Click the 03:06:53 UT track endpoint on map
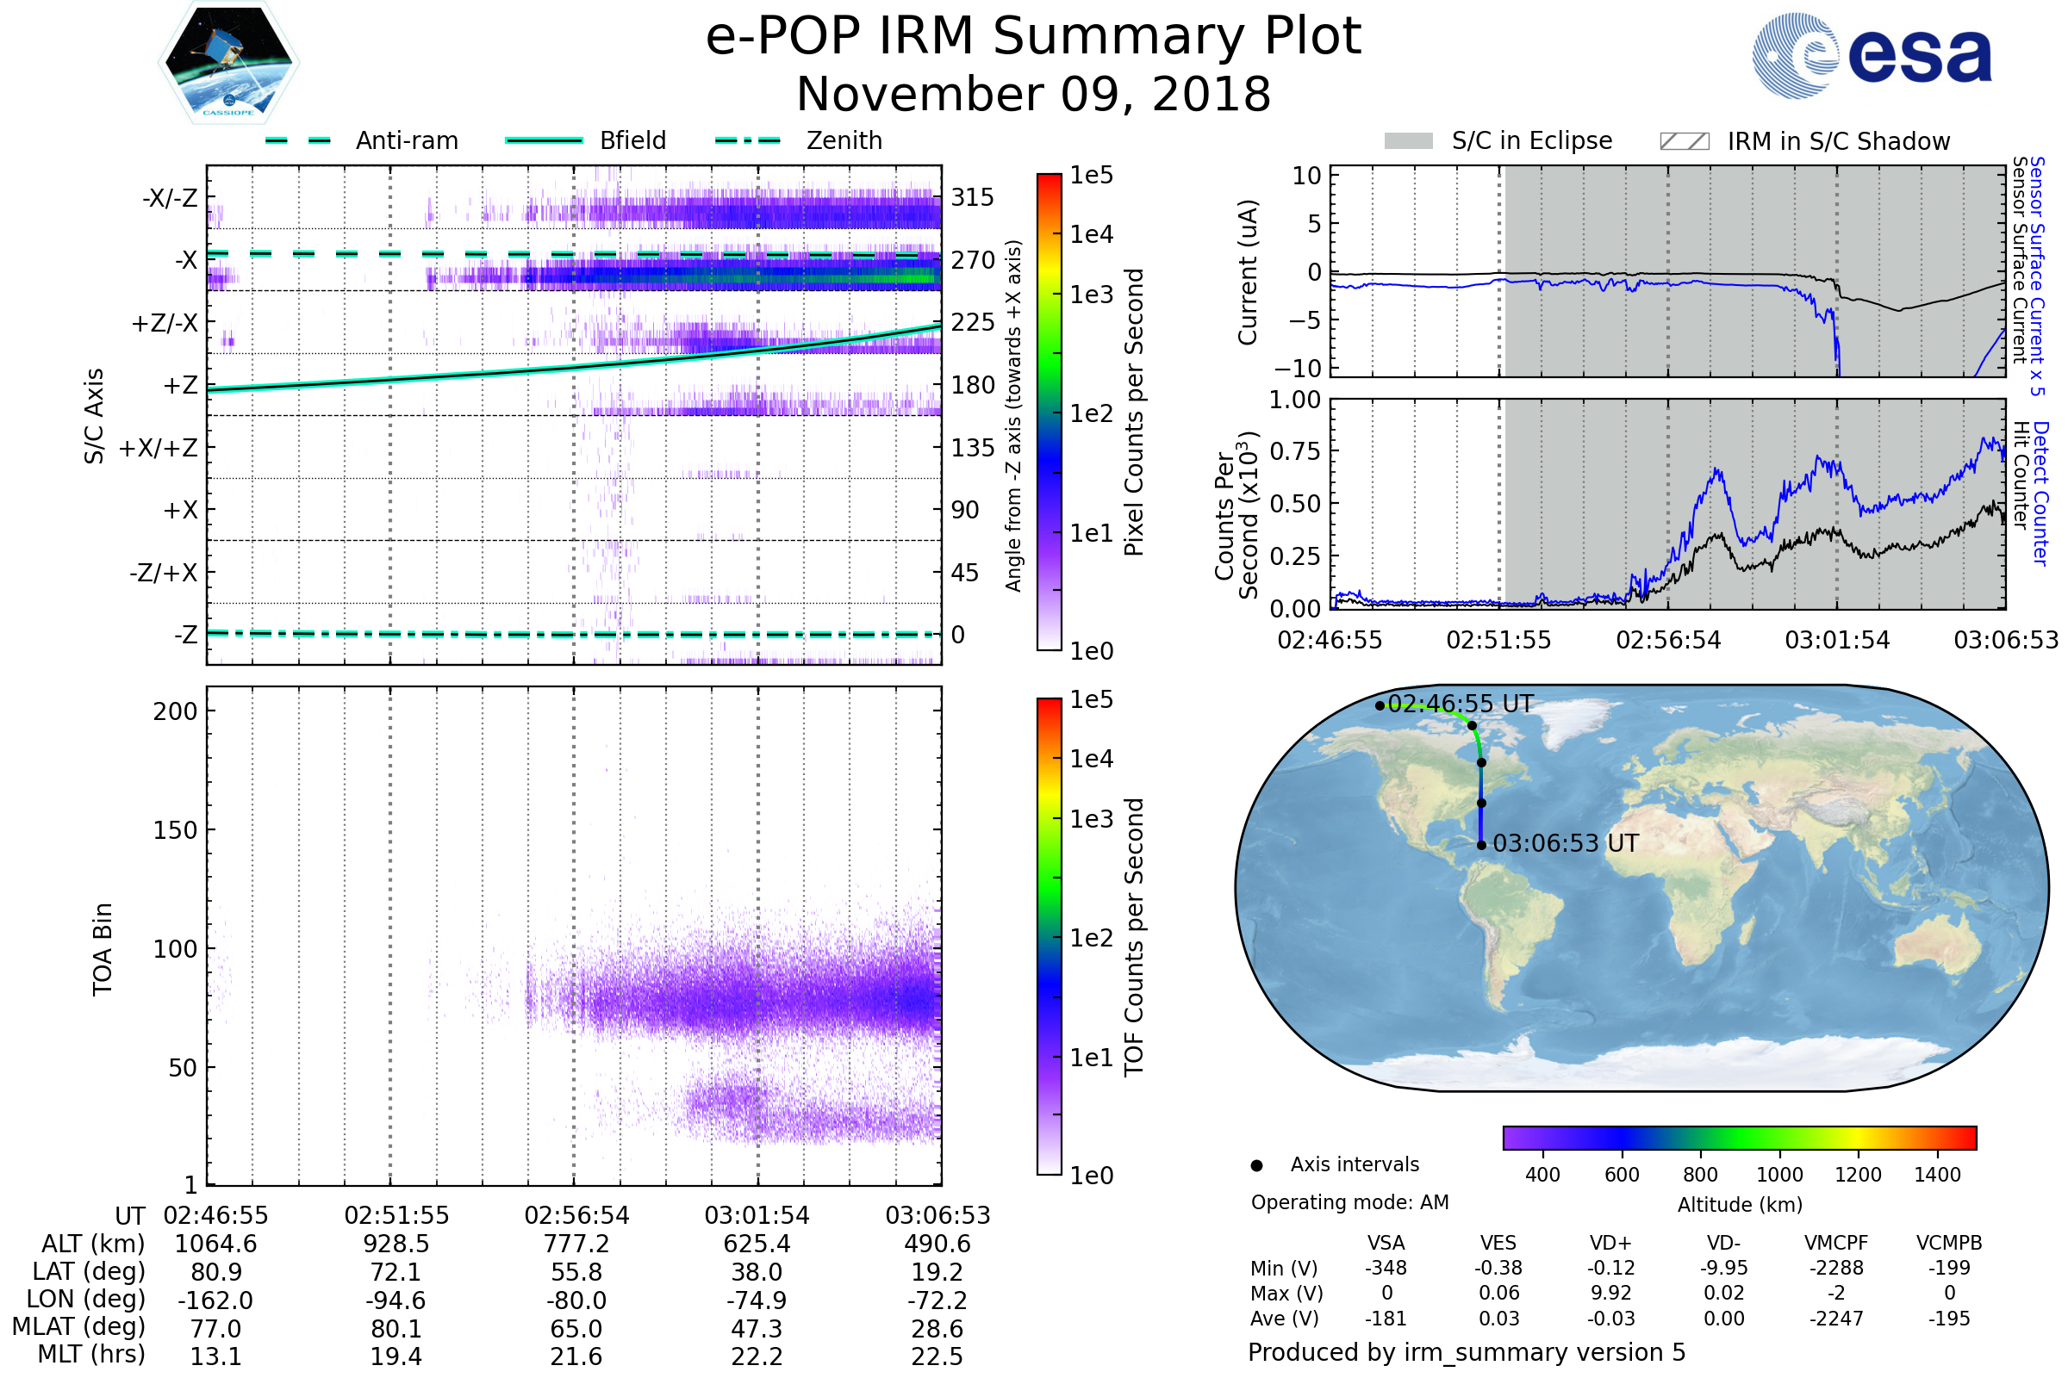 (x=1481, y=846)
